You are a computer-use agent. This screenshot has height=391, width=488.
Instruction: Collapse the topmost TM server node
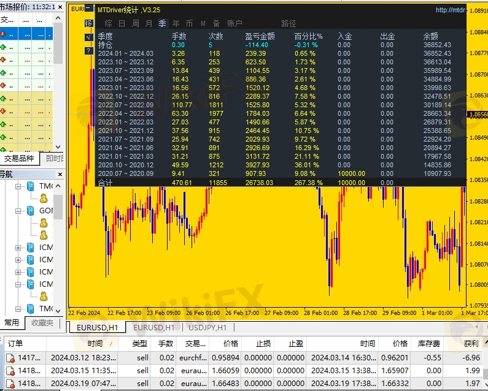click(x=18, y=186)
